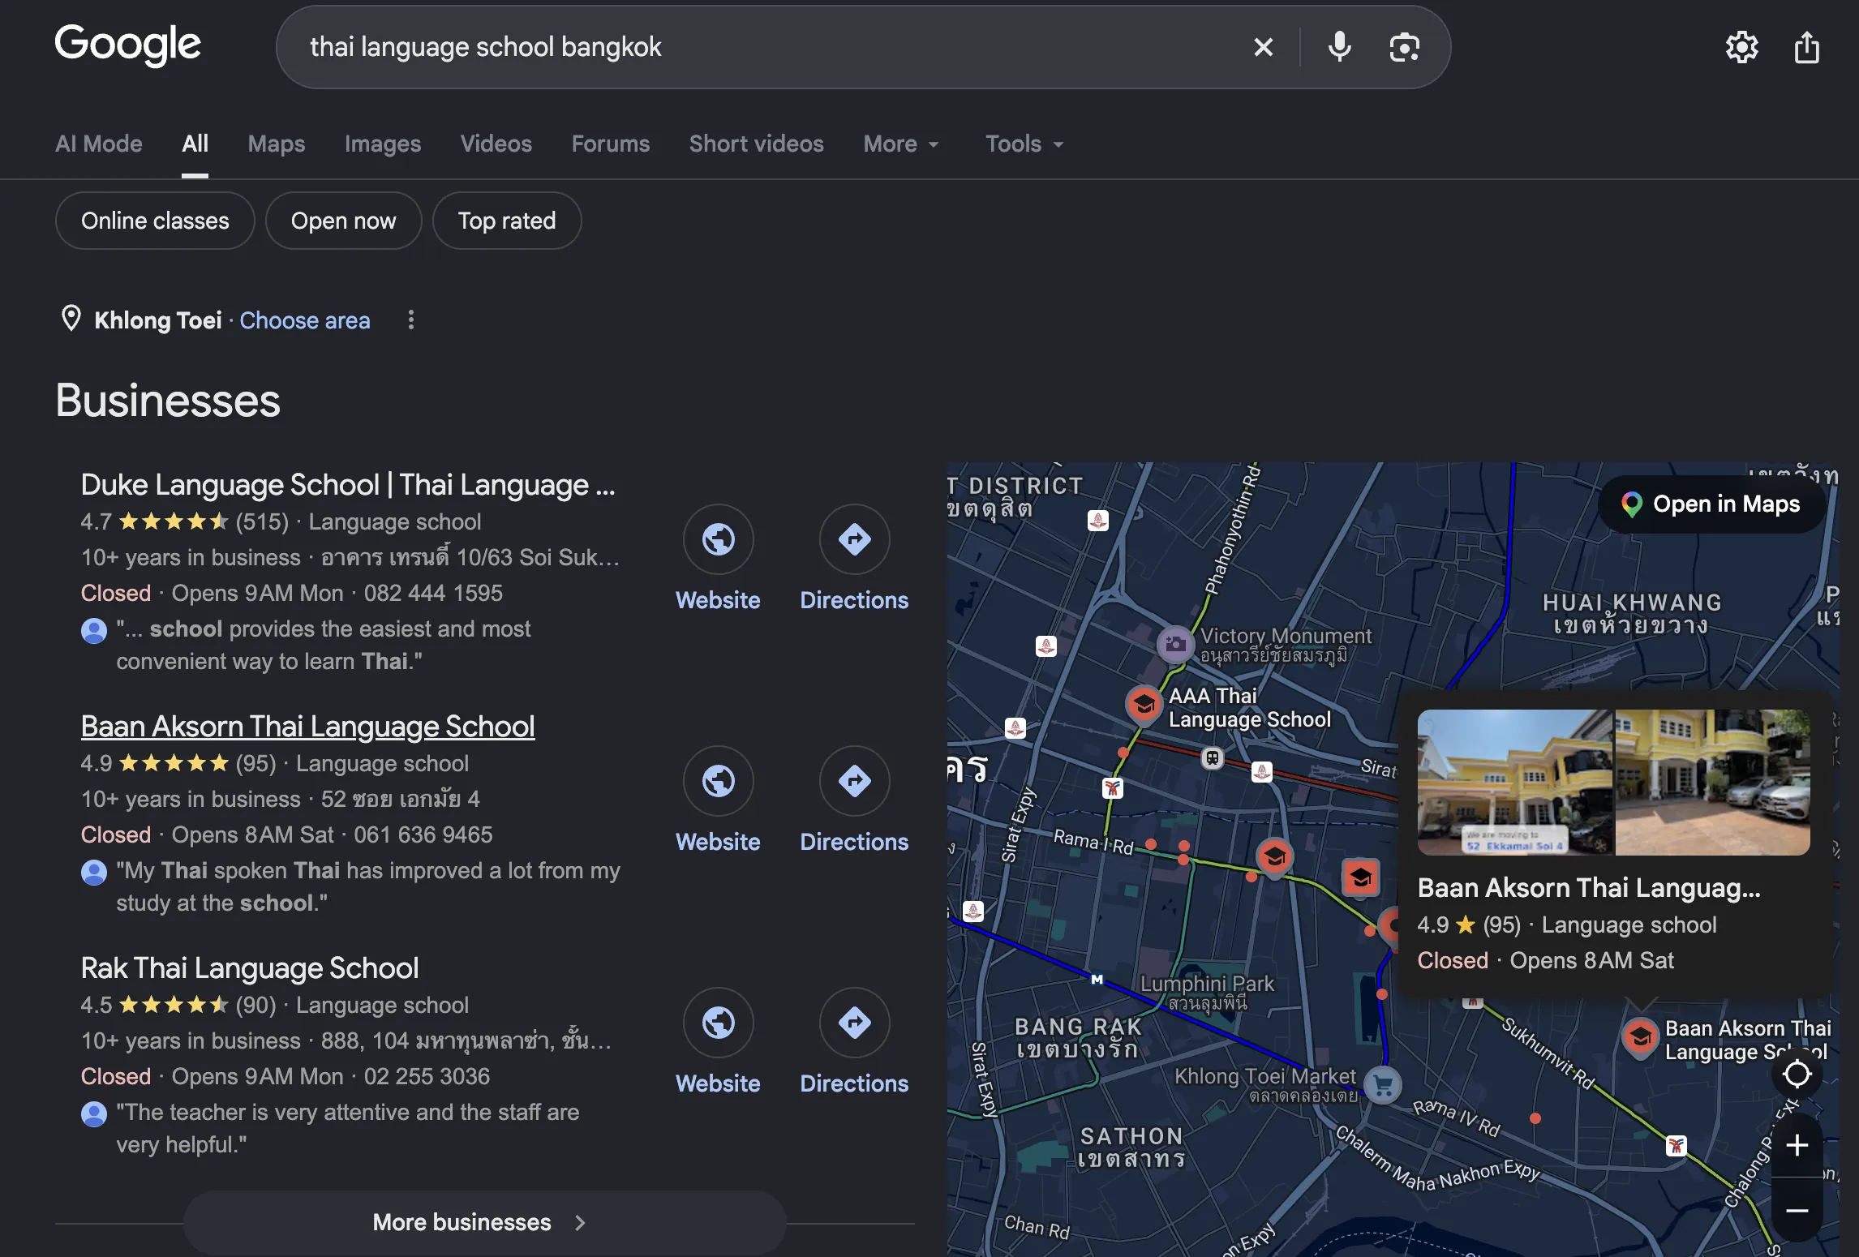
Task: Open the three-dot menu next to Choose area
Action: tap(411, 320)
